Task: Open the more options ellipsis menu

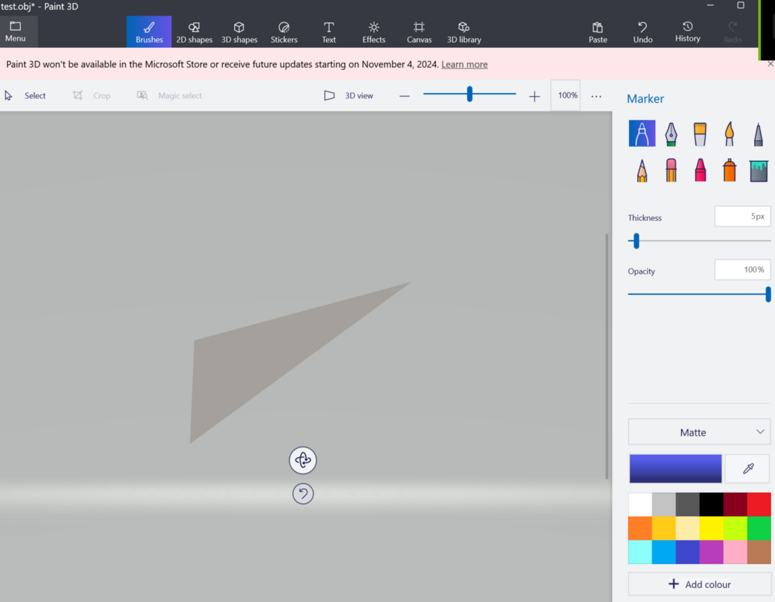Action: [596, 96]
